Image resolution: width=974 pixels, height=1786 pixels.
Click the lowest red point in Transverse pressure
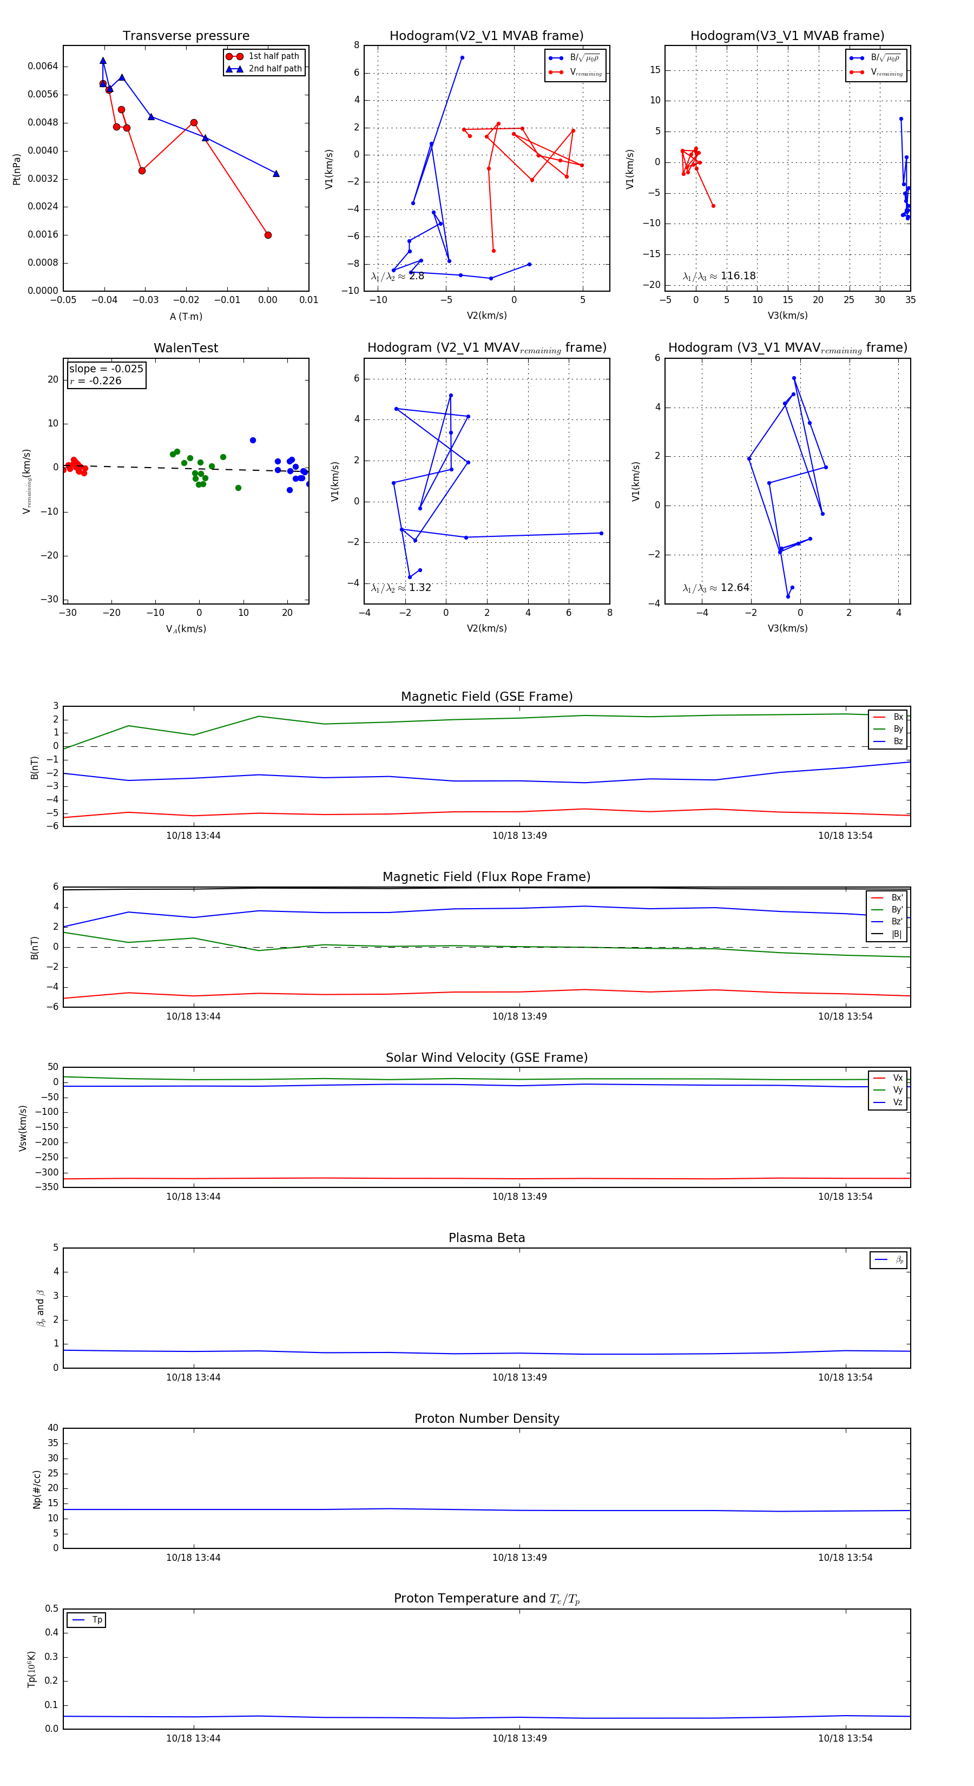(x=268, y=235)
